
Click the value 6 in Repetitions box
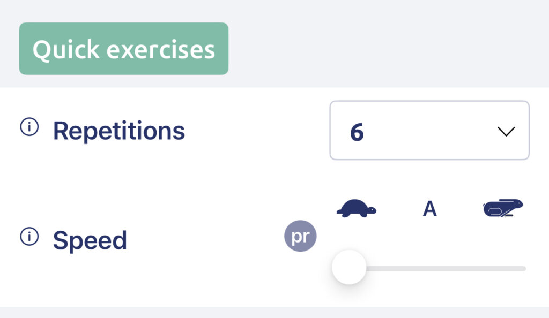point(357,132)
